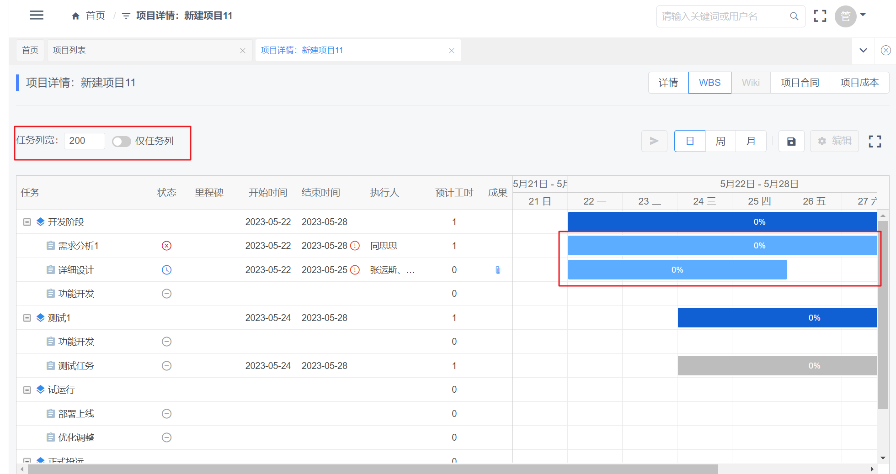Toggle the 仅任务列 switch
The height and width of the screenshot is (474, 896).
(121, 142)
